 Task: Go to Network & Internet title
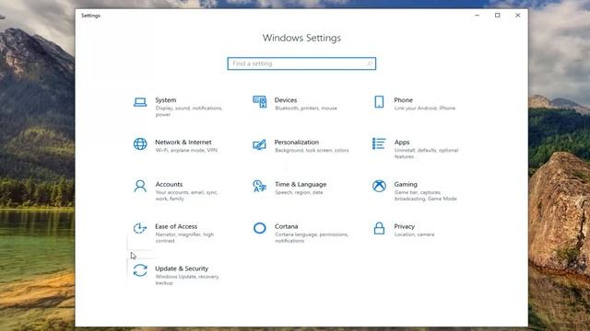(183, 142)
